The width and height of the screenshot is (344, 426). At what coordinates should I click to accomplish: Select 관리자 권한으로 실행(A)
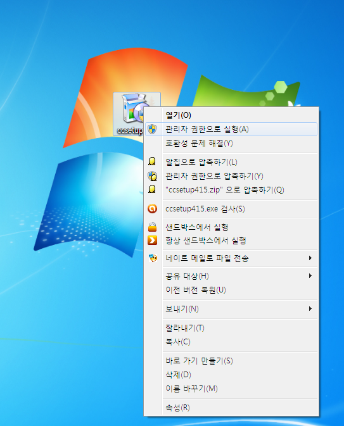[x=231, y=129]
